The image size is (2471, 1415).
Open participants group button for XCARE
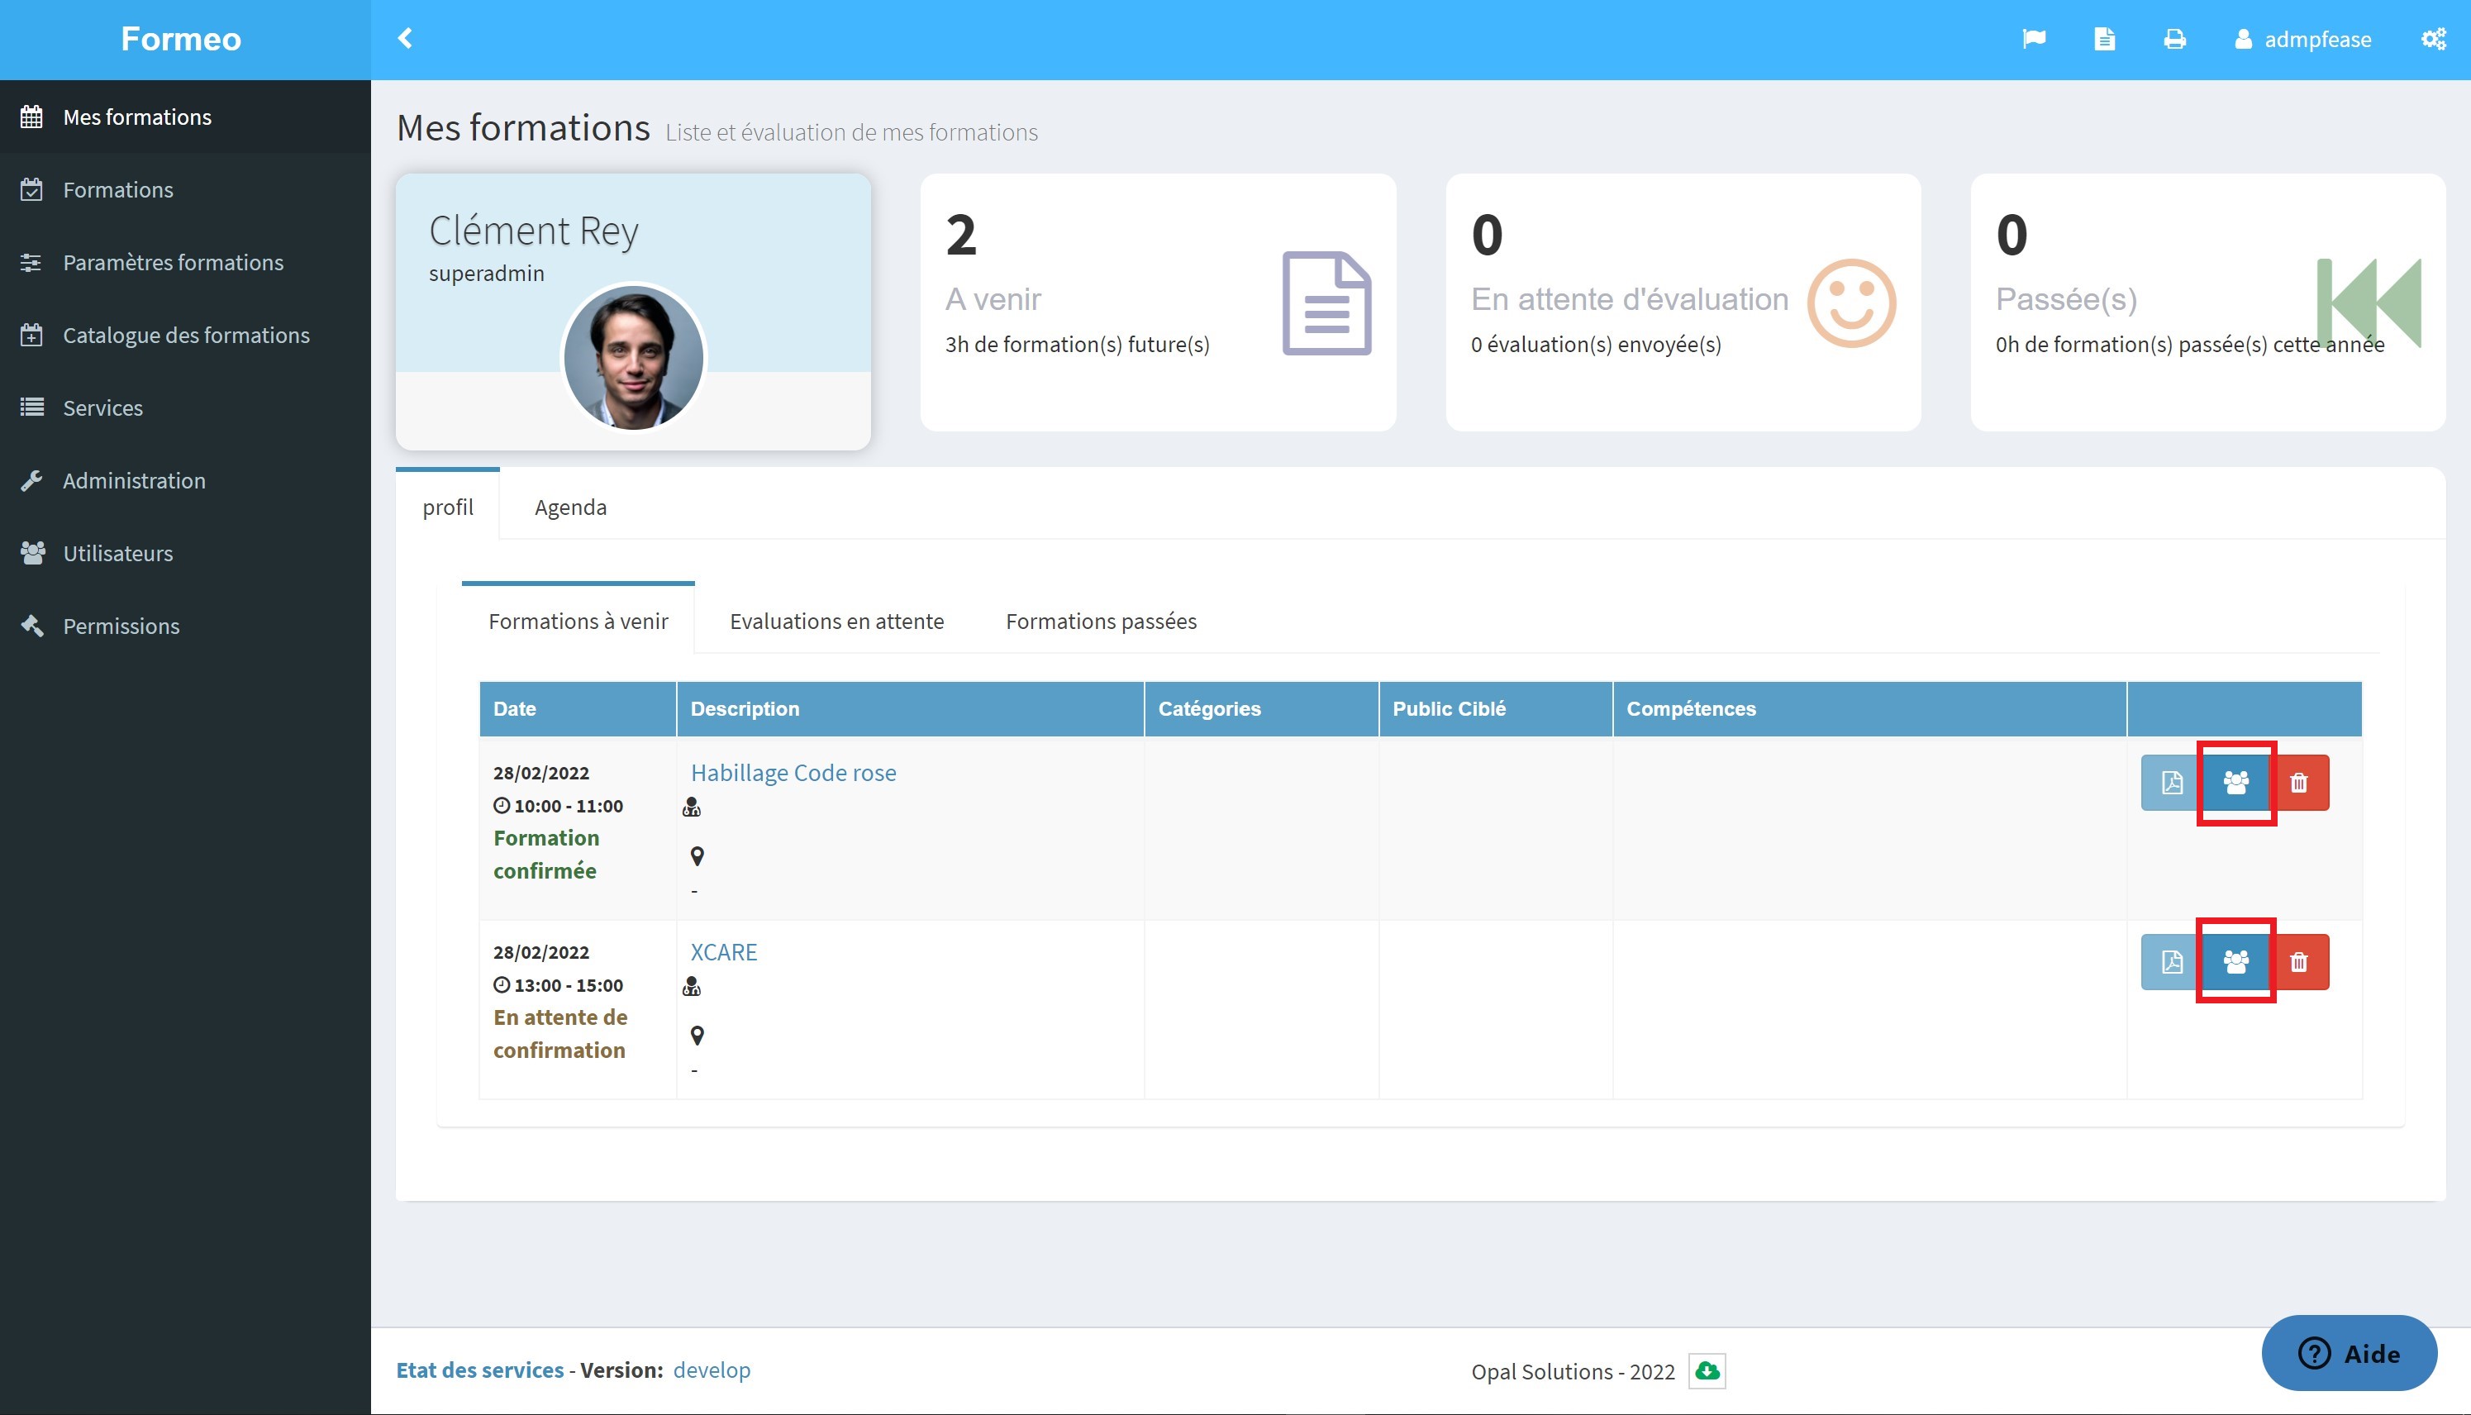(2235, 962)
